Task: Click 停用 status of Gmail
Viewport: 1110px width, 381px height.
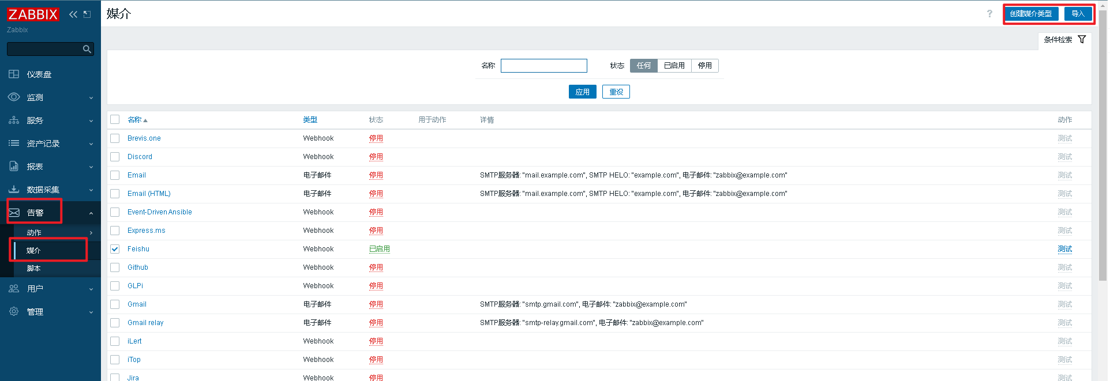Action: coord(376,304)
